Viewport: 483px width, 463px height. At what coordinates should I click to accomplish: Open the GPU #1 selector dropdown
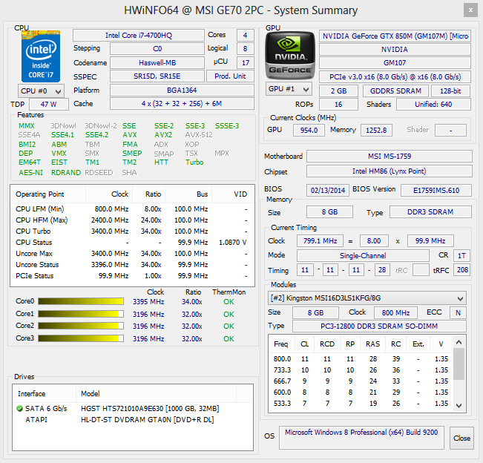pyautogui.click(x=289, y=89)
